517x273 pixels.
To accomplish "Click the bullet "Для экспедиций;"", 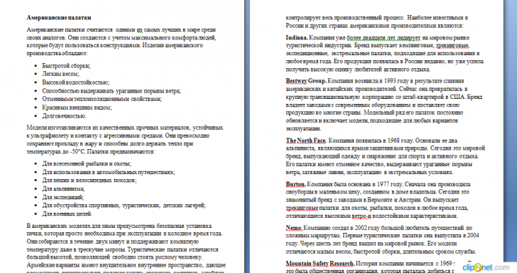I will (x=63, y=197).
